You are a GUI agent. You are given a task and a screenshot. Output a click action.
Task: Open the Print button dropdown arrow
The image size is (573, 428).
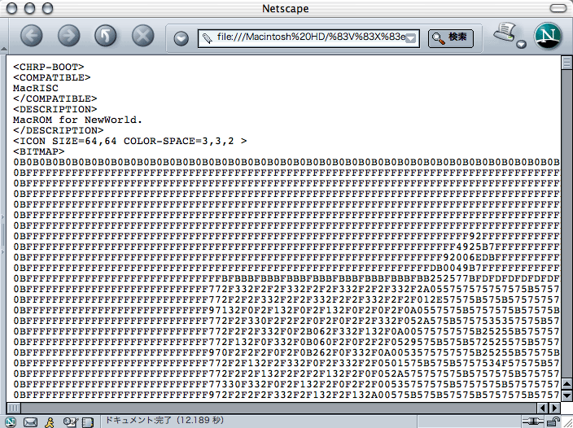(x=519, y=45)
